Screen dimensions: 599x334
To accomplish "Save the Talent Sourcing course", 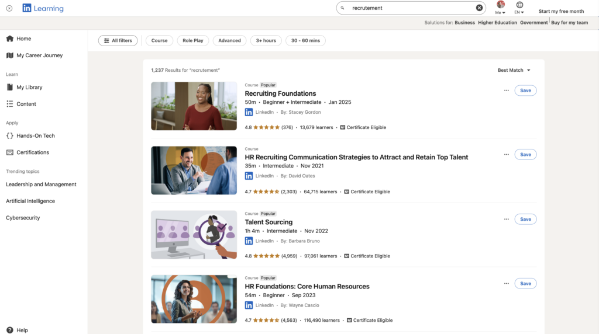I will tap(525, 219).
